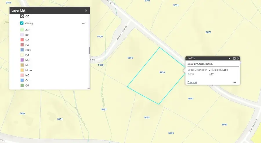Image resolution: width=261 pixels, height=143 pixels.
Task: Open popup actions ellipsis menu
Action: pyautogui.click(x=234, y=83)
